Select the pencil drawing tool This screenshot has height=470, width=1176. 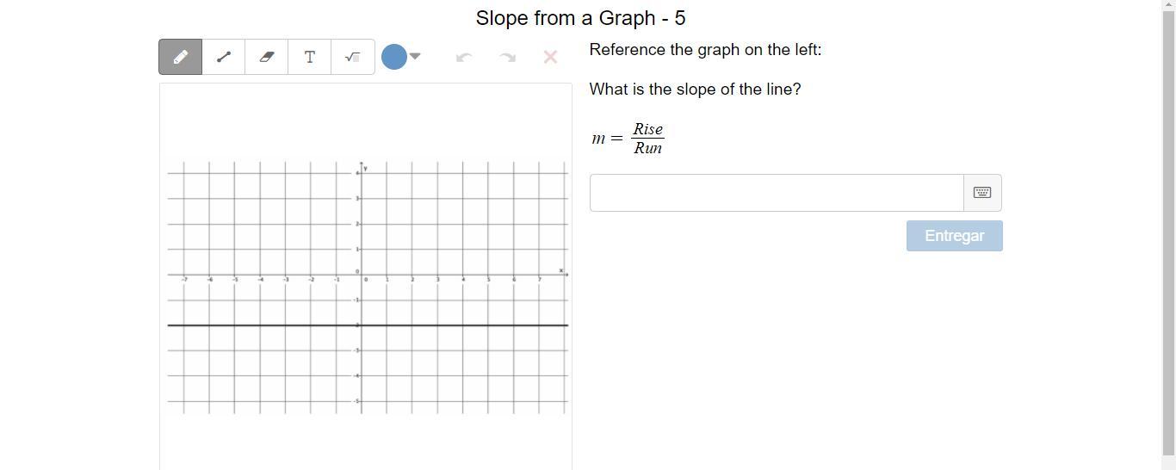[x=181, y=57]
